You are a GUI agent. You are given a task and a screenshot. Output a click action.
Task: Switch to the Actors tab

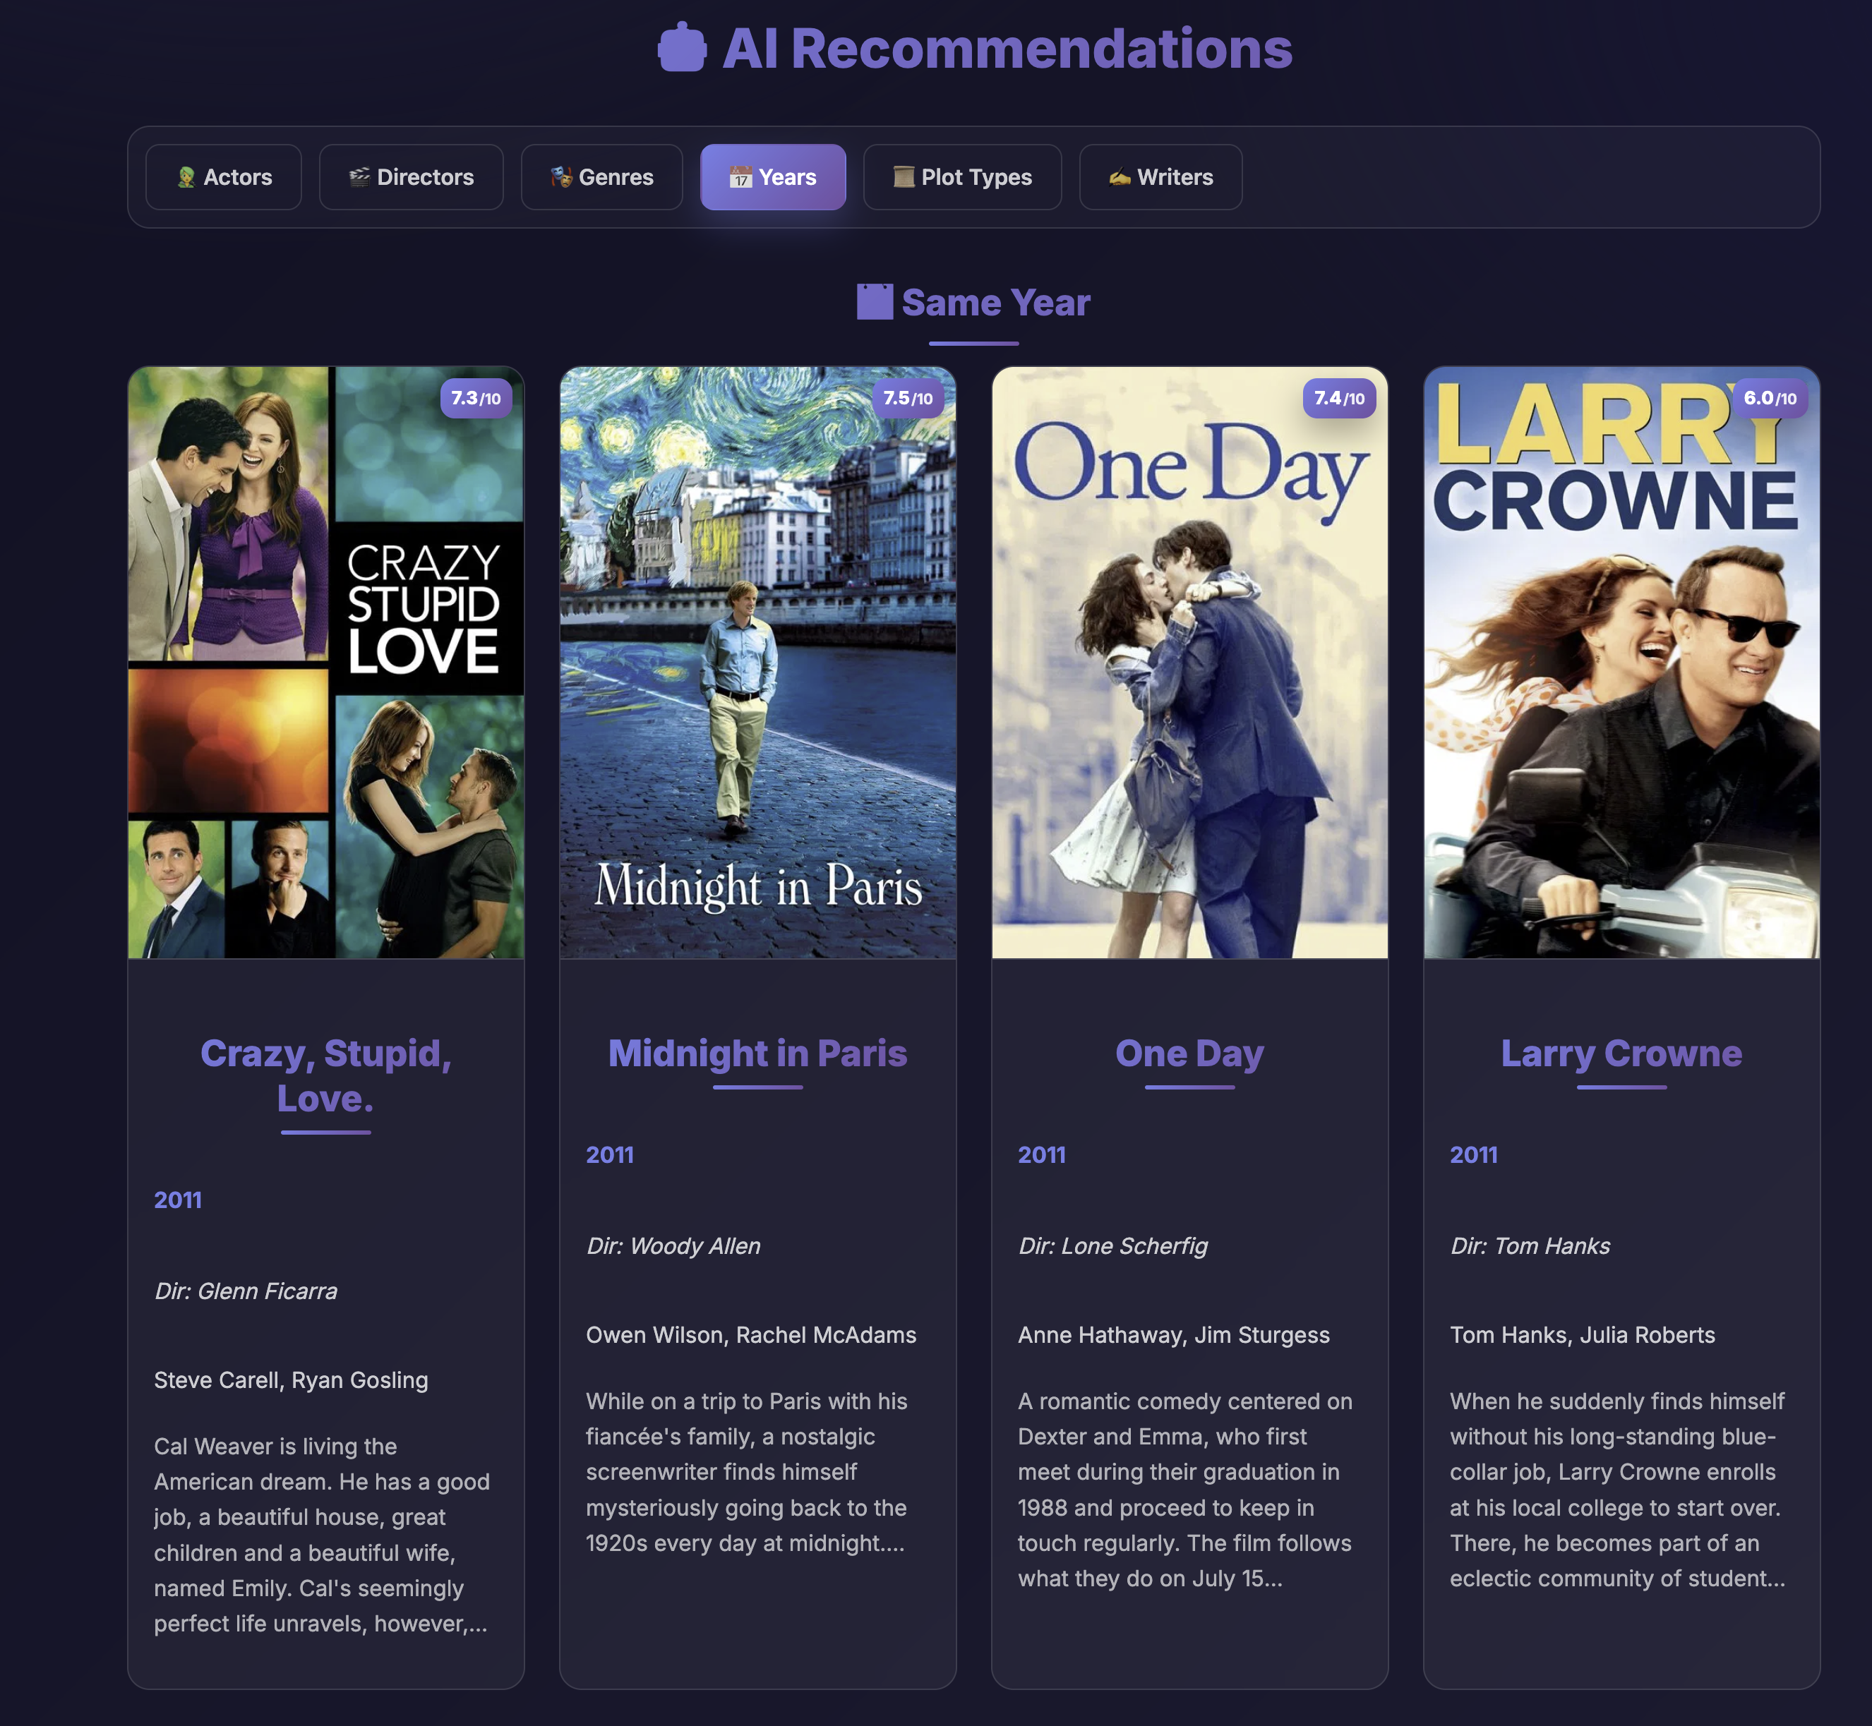[224, 176]
